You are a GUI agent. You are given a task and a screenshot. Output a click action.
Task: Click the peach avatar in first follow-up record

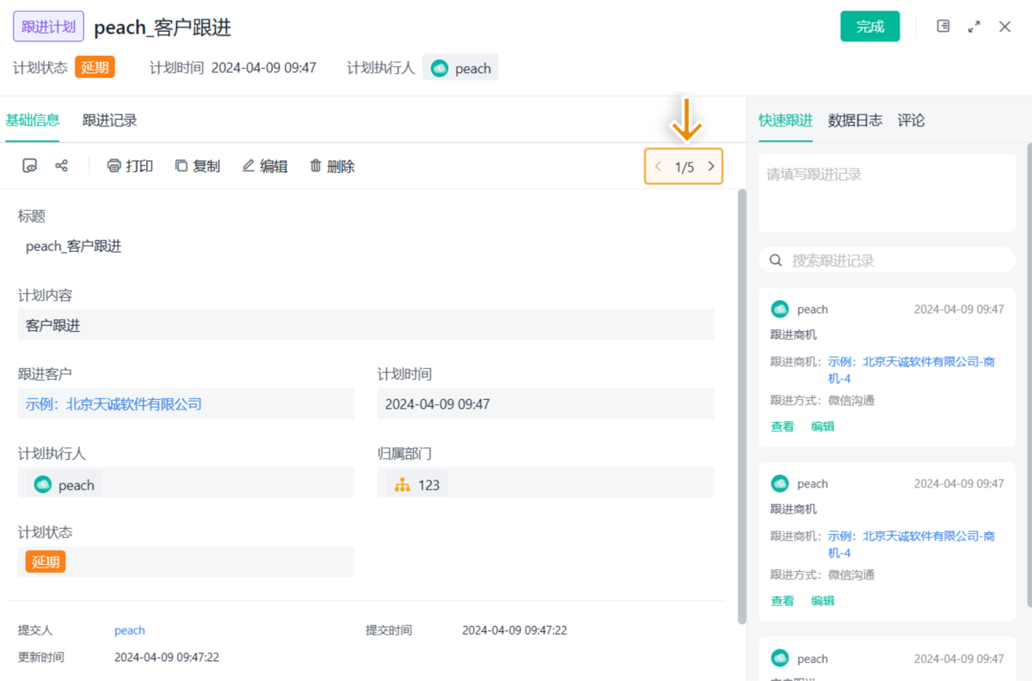[x=780, y=309]
